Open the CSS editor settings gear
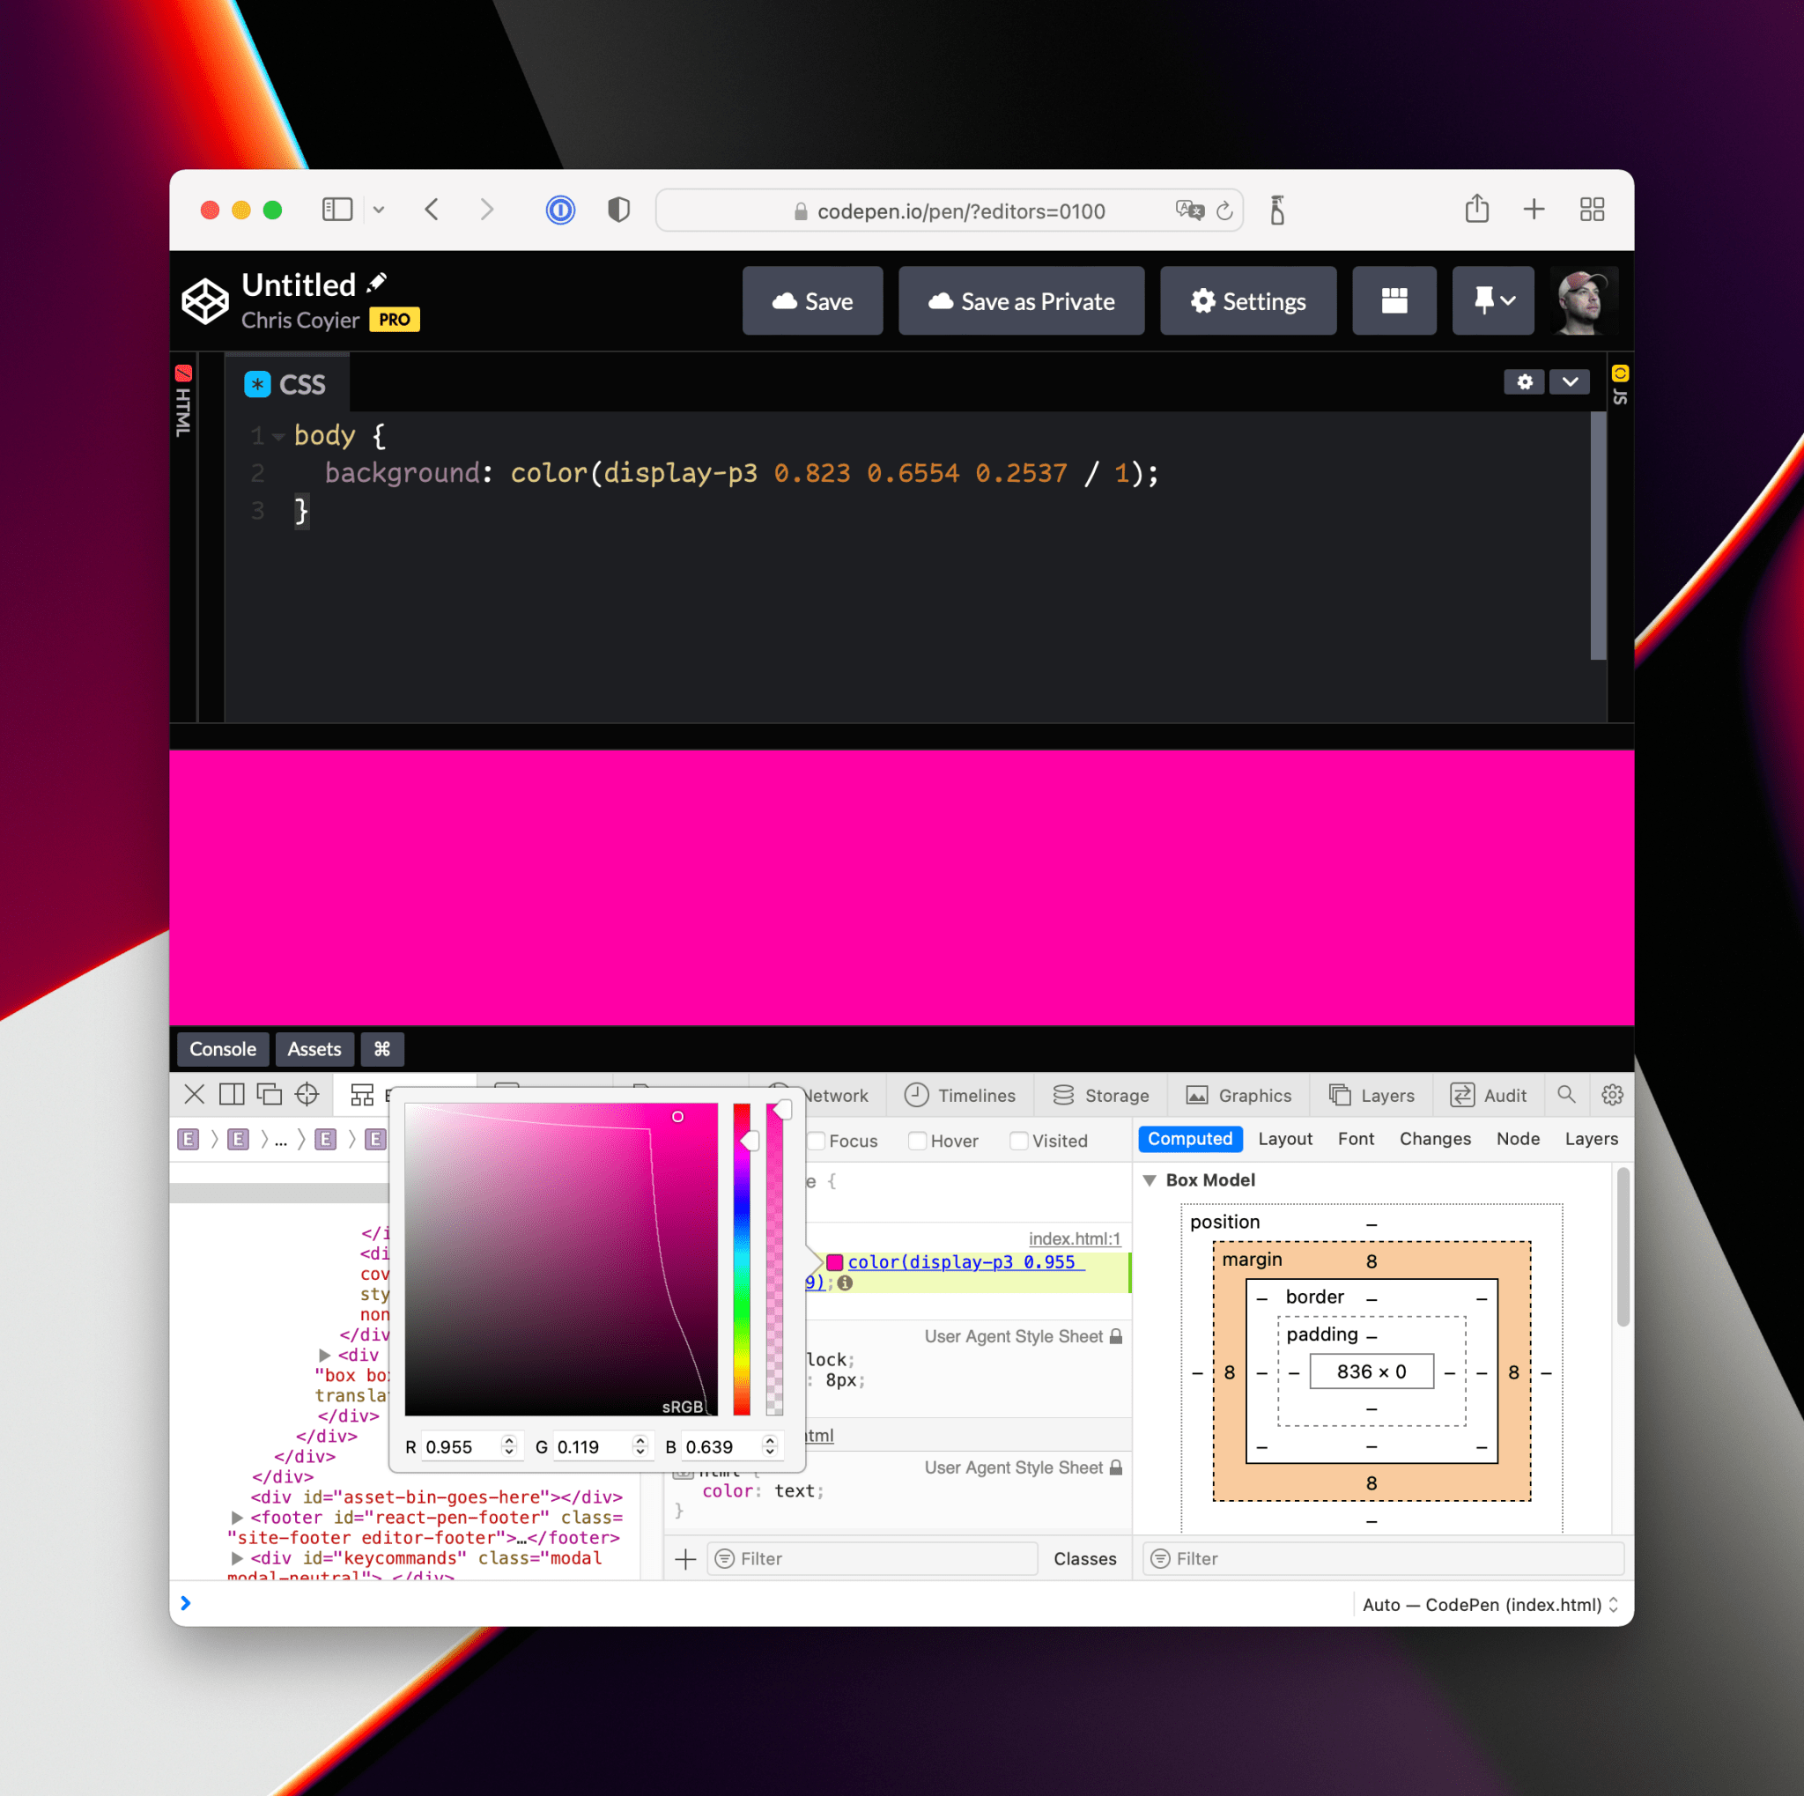The image size is (1804, 1796). click(x=1523, y=381)
